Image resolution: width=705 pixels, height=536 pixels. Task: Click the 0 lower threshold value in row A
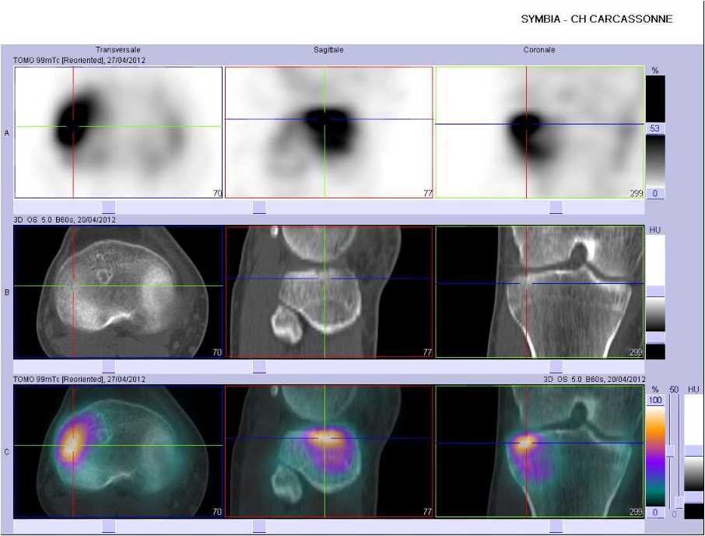tap(655, 194)
